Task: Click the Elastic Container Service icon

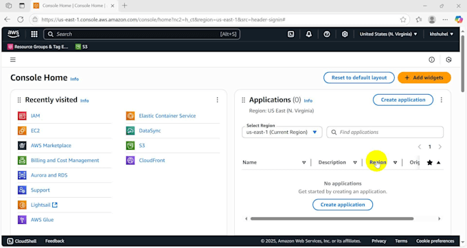Action: tap(130, 115)
